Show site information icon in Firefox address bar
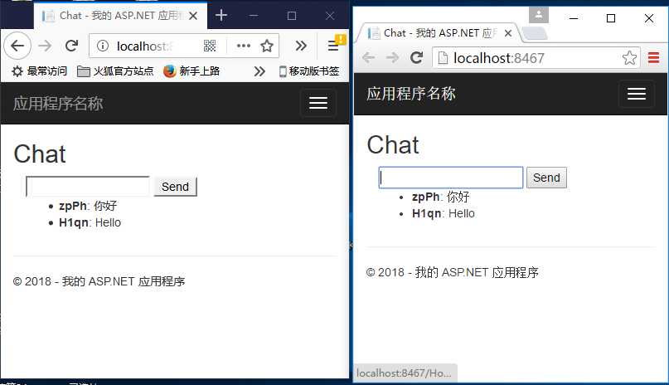669x385 pixels. coord(103,46)
